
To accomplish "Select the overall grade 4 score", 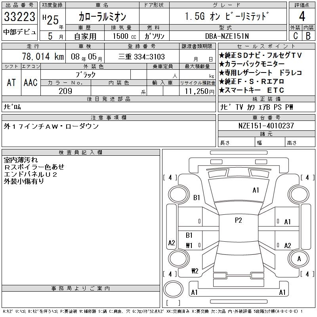I will click(x=302, y=16).
